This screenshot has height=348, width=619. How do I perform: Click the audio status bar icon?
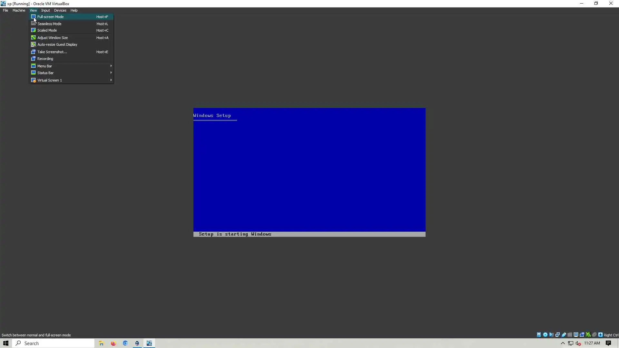(551, 335)
